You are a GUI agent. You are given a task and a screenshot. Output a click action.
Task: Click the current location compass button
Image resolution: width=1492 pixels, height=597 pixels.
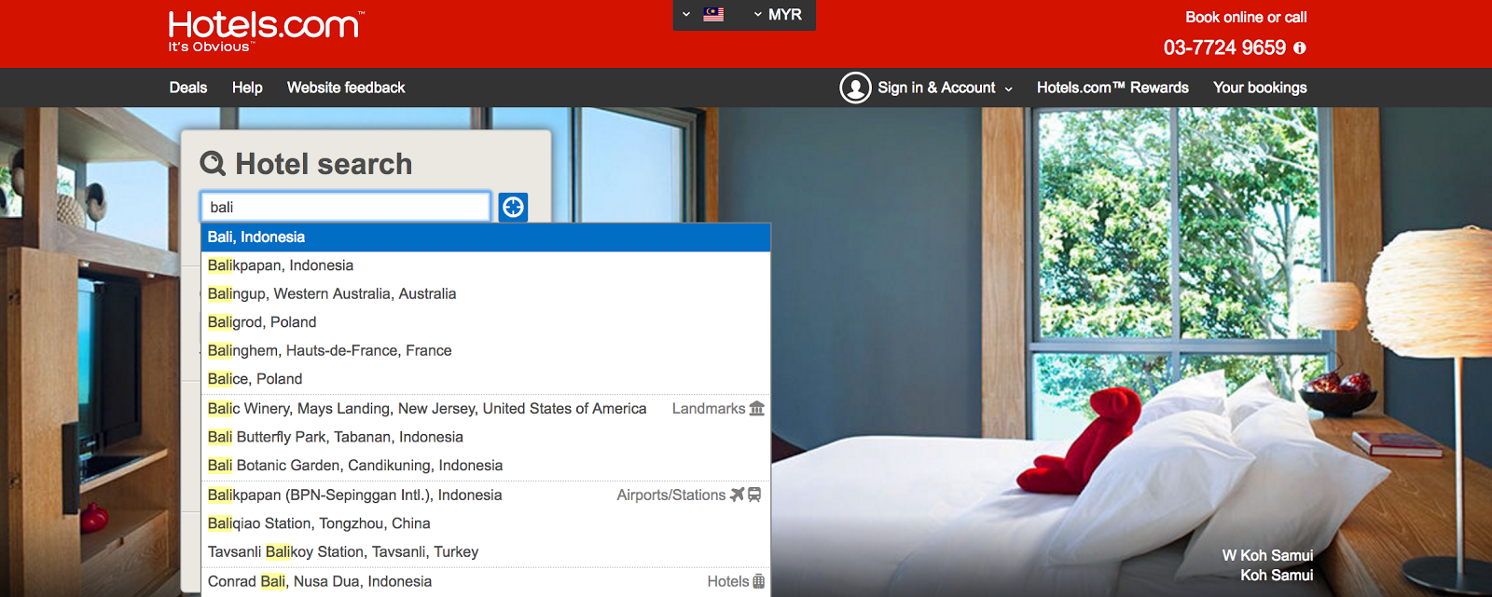pyautogui.click(x=513, y=207)
